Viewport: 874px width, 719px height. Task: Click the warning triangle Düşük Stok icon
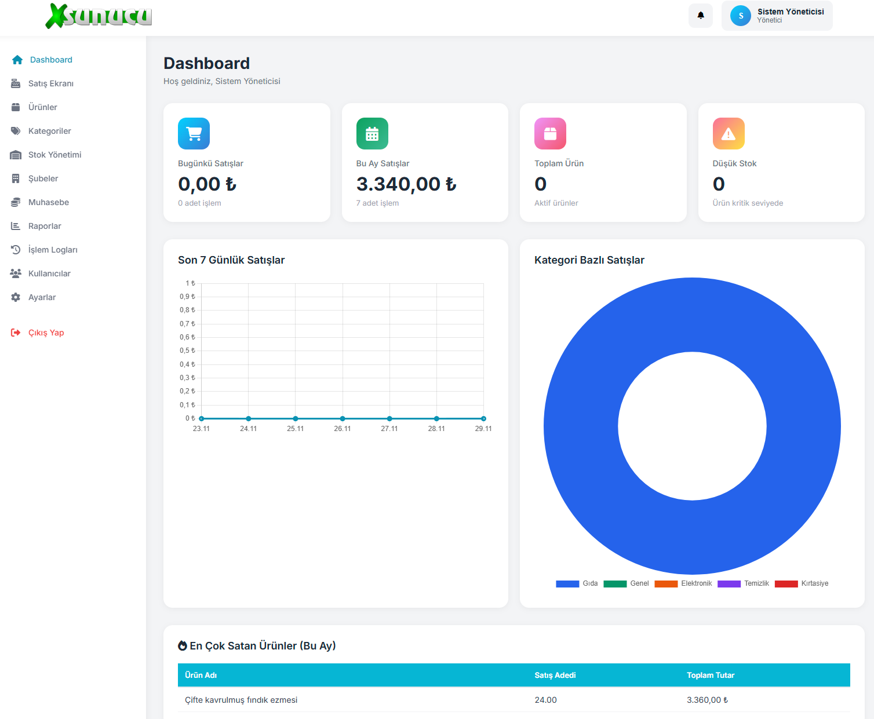729,134
